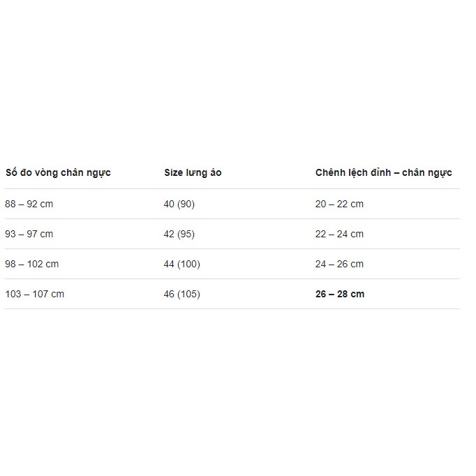Select the "20 – 22 cm" cell
Image resolution: width=476 pixels, height=476 pixels.
339,204
